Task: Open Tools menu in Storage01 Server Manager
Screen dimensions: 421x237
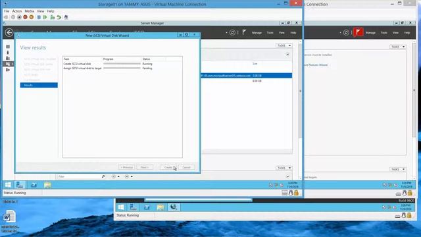Action: [270, 32]
